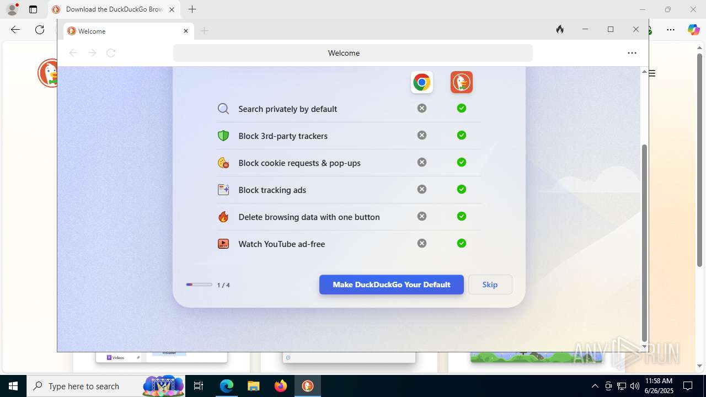This screenshot has height=397, width=706.
Task: Click the taskbar search box
Action: point(106,386)
